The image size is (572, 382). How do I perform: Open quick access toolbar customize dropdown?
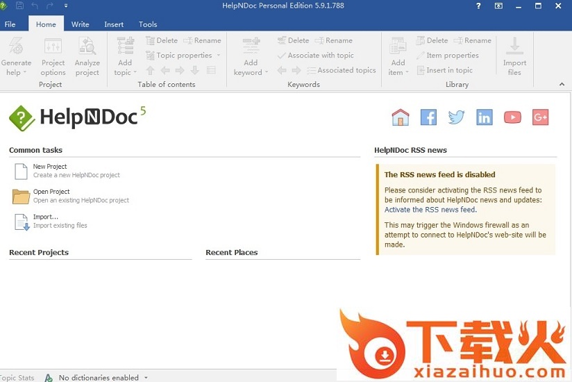66,6
